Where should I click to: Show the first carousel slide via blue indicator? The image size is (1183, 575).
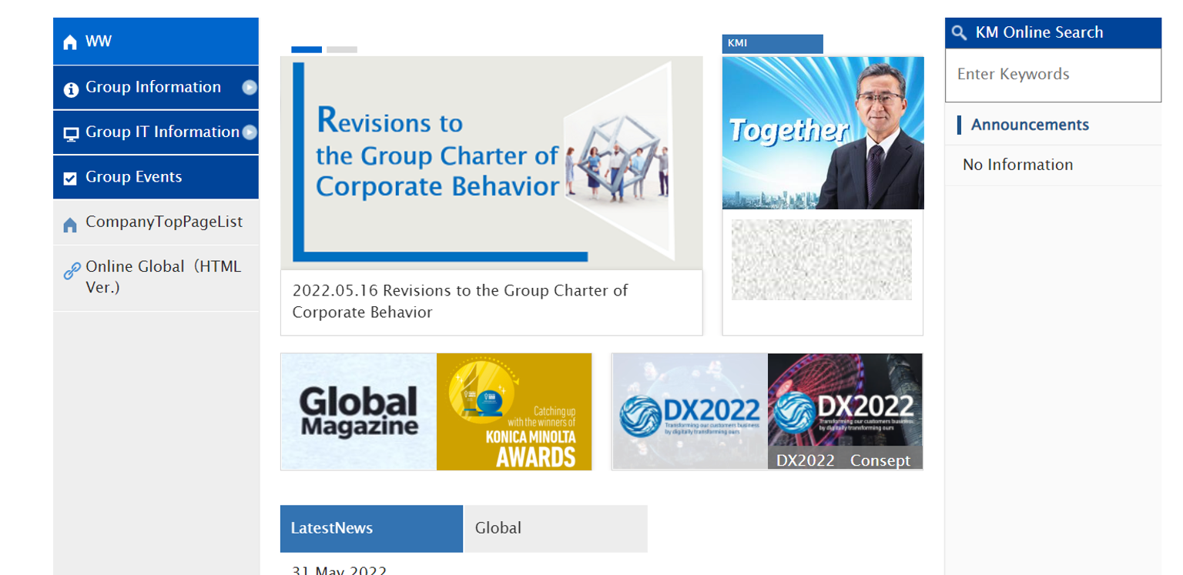click(x=307, y=49)
